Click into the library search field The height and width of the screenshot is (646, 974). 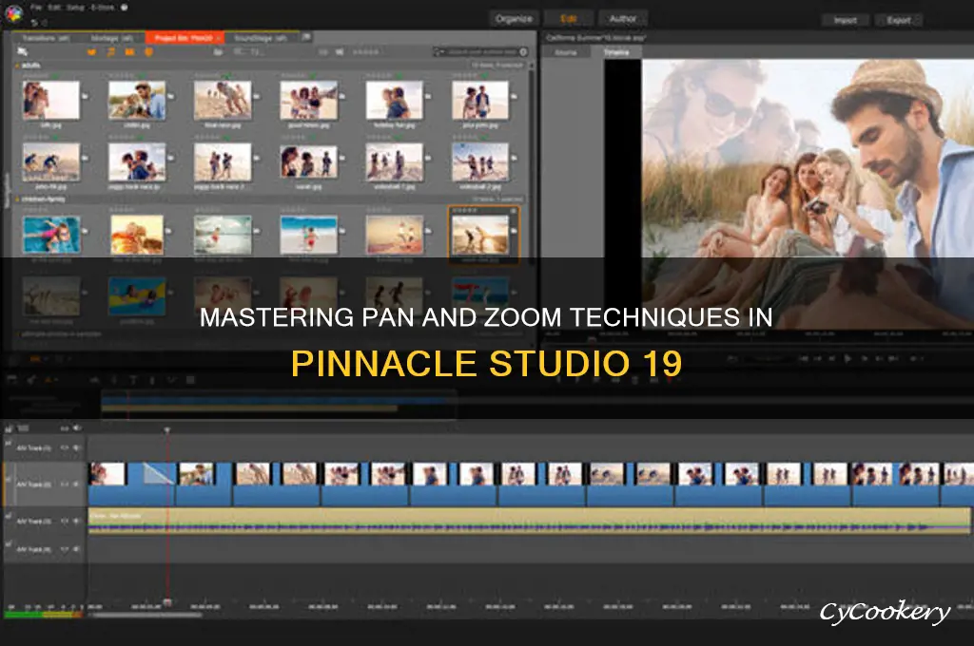(482, 51)
